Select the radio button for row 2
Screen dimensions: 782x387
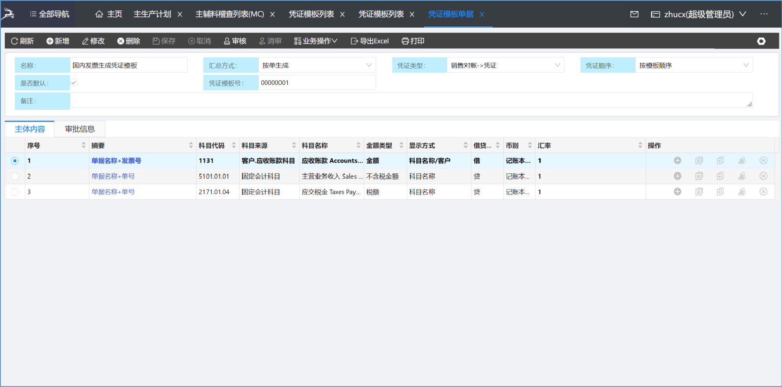pyautogui.click(x=15, y=176)
